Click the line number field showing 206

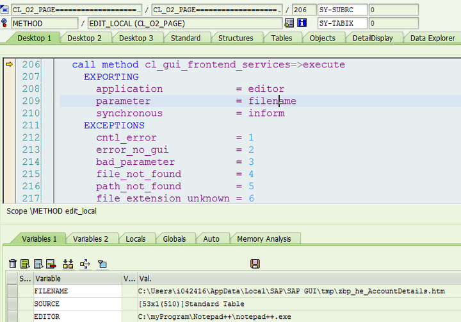[304, 10]
